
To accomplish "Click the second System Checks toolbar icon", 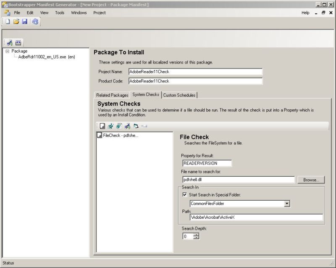I will coord(110,126).
